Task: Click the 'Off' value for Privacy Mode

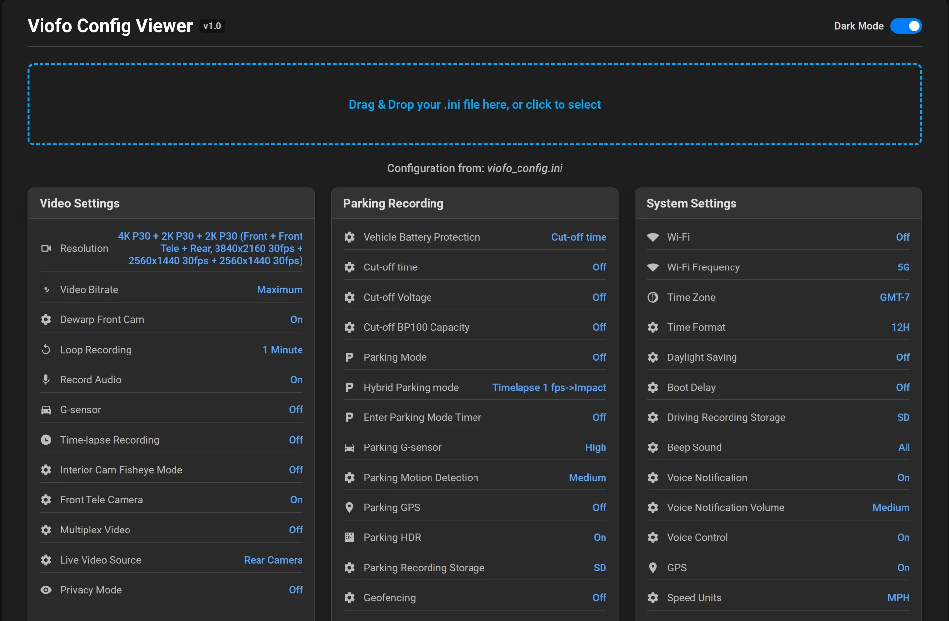Action: point(296,590)
